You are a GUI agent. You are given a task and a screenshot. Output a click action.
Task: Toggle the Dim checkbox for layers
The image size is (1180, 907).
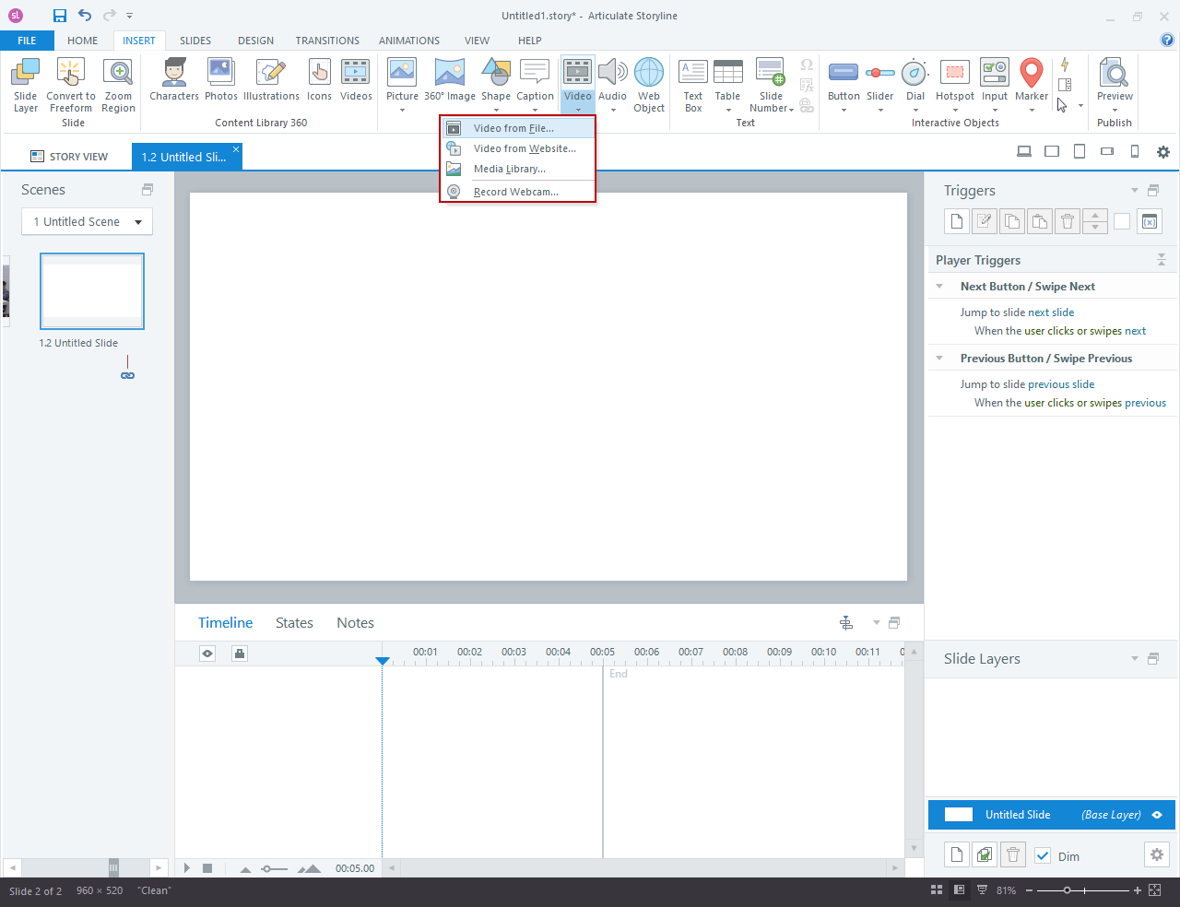pyautogui.click(x=1043, y=855)
